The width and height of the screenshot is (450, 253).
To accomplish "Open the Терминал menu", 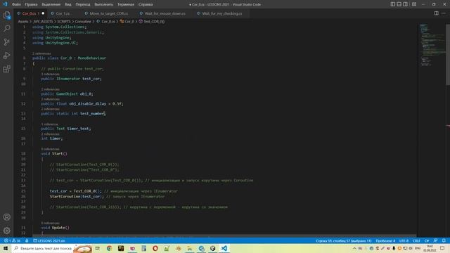I will [x=126, y=4].
